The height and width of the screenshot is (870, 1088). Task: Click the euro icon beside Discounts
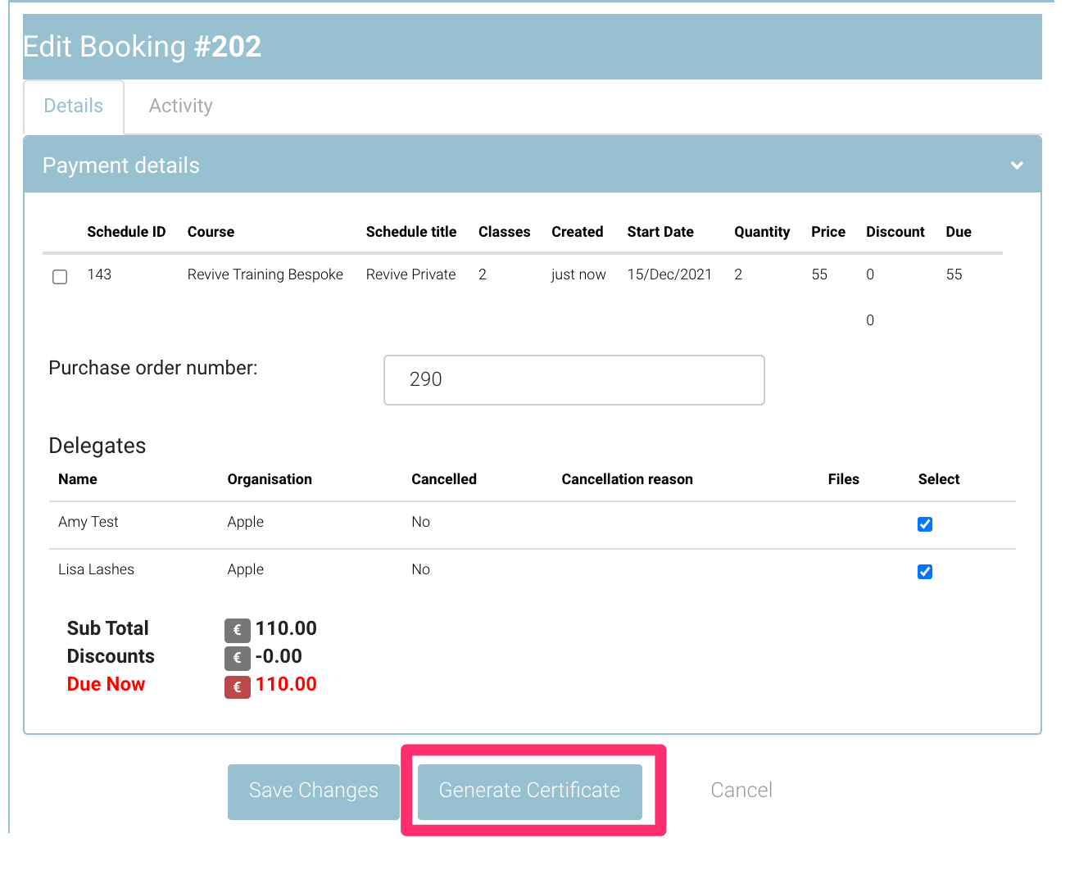237,658
